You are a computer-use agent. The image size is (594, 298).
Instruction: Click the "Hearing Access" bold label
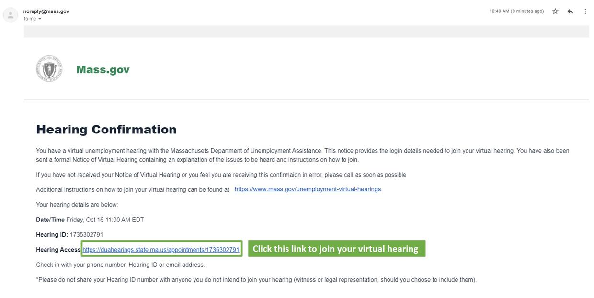[x=58, y=250]
